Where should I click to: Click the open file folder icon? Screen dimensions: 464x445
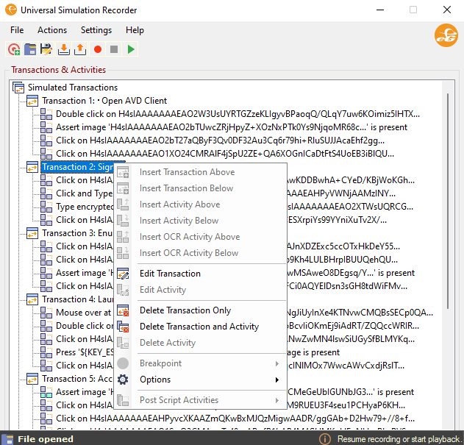(x=30, y=49)
